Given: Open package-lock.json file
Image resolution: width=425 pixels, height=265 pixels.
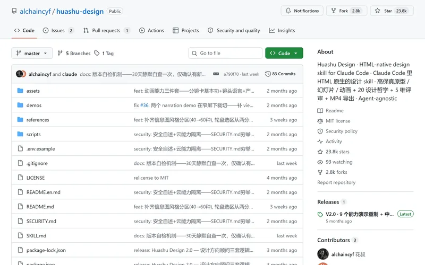Looking at the screenshot, I should coord(46,250).
